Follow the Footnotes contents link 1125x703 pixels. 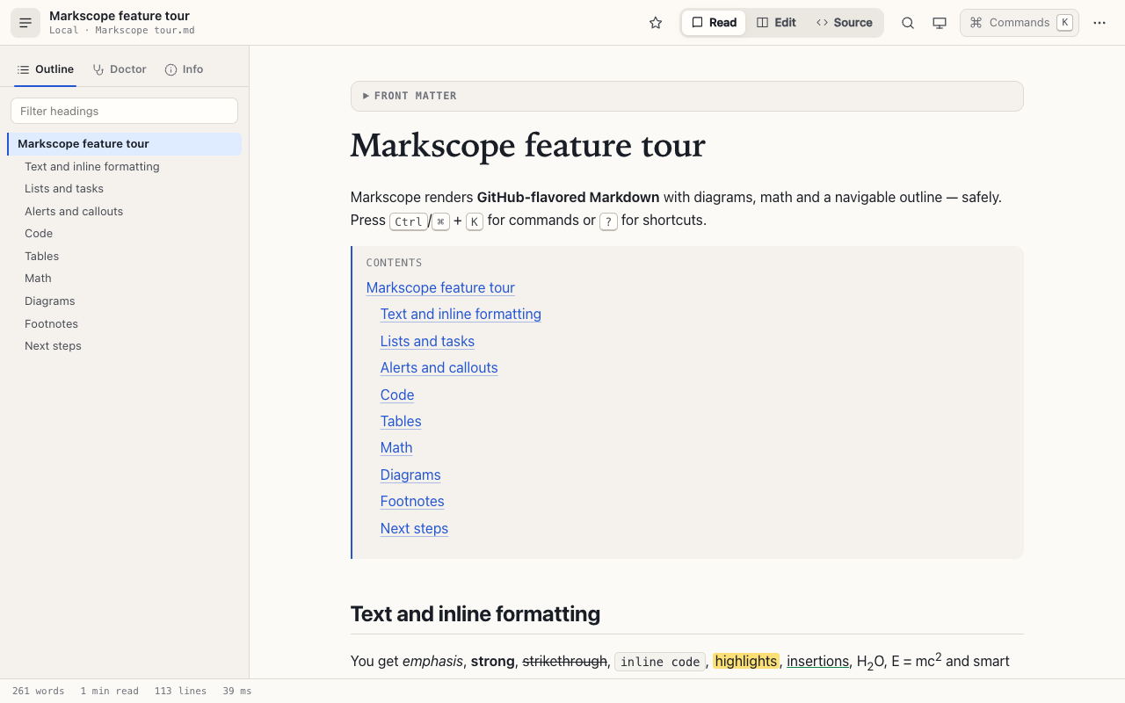pyautogui.click(x=412, y=501)
